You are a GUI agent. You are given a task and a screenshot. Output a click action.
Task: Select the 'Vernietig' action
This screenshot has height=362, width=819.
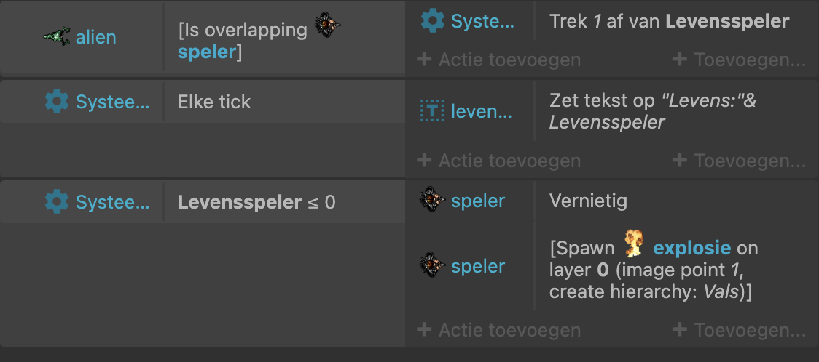[x=588, y=201]
